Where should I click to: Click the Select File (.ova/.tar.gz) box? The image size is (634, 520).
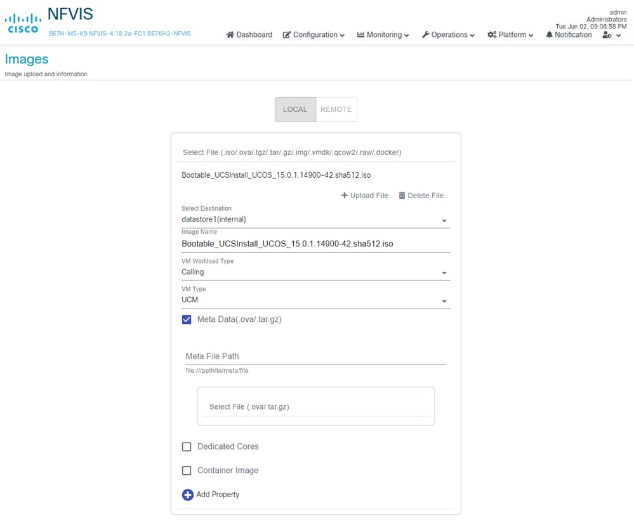coord(316,406)
